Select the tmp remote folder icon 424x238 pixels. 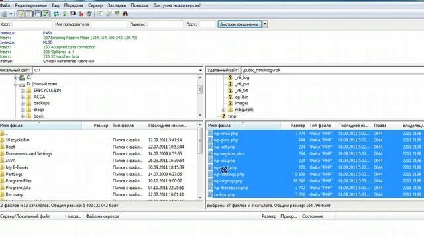coord(223,116)
